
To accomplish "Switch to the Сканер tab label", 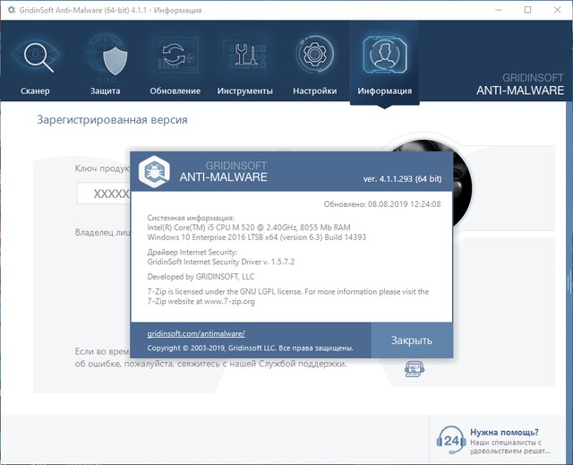I will tap(36, 90).
